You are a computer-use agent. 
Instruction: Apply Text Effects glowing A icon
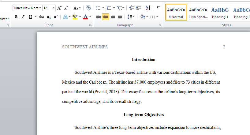[65, 17]
